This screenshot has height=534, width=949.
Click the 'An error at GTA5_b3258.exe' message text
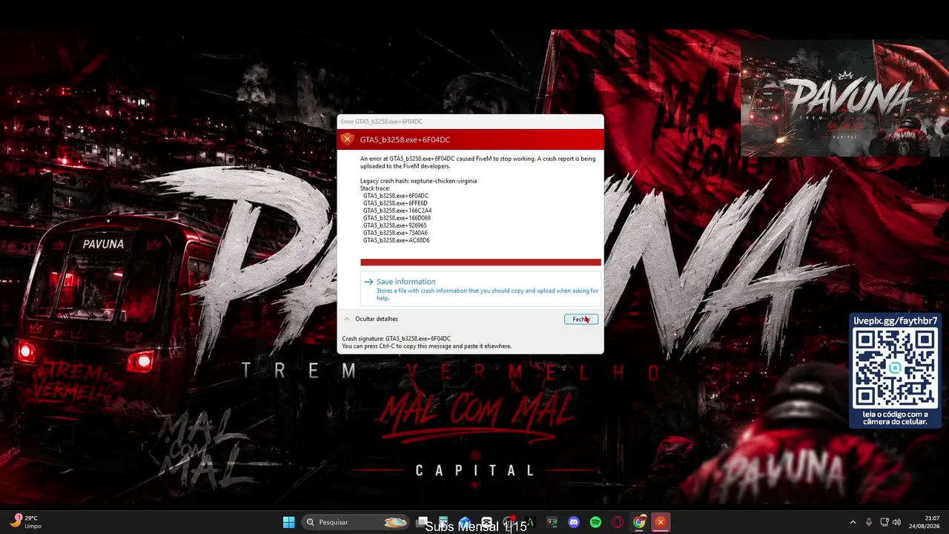point(477,162)
